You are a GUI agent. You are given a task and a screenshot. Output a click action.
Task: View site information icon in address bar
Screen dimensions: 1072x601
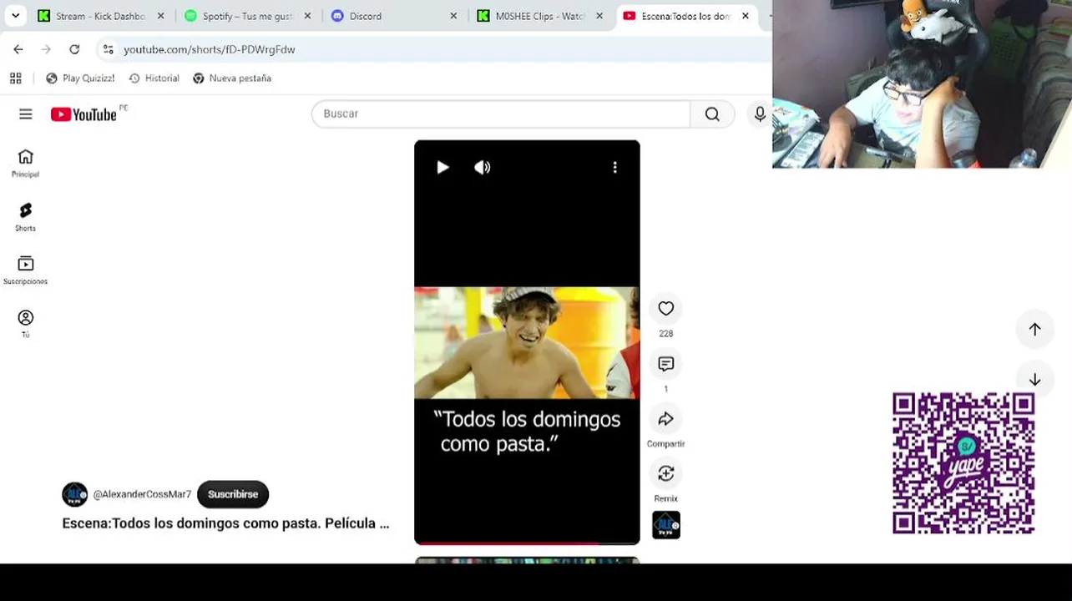point(109,49)
